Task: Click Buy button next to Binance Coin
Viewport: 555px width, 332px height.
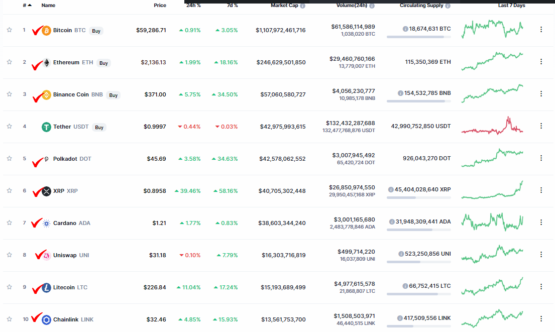Action: pos(114,95)
